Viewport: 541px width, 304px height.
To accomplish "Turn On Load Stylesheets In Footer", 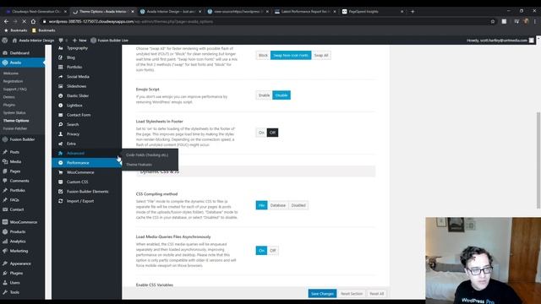I will (x=261, y=133).
